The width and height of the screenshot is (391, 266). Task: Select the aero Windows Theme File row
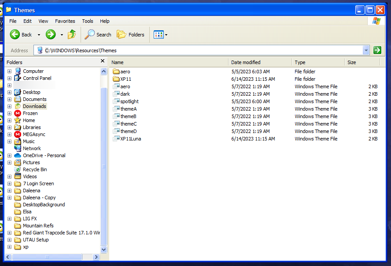[245, 86]
